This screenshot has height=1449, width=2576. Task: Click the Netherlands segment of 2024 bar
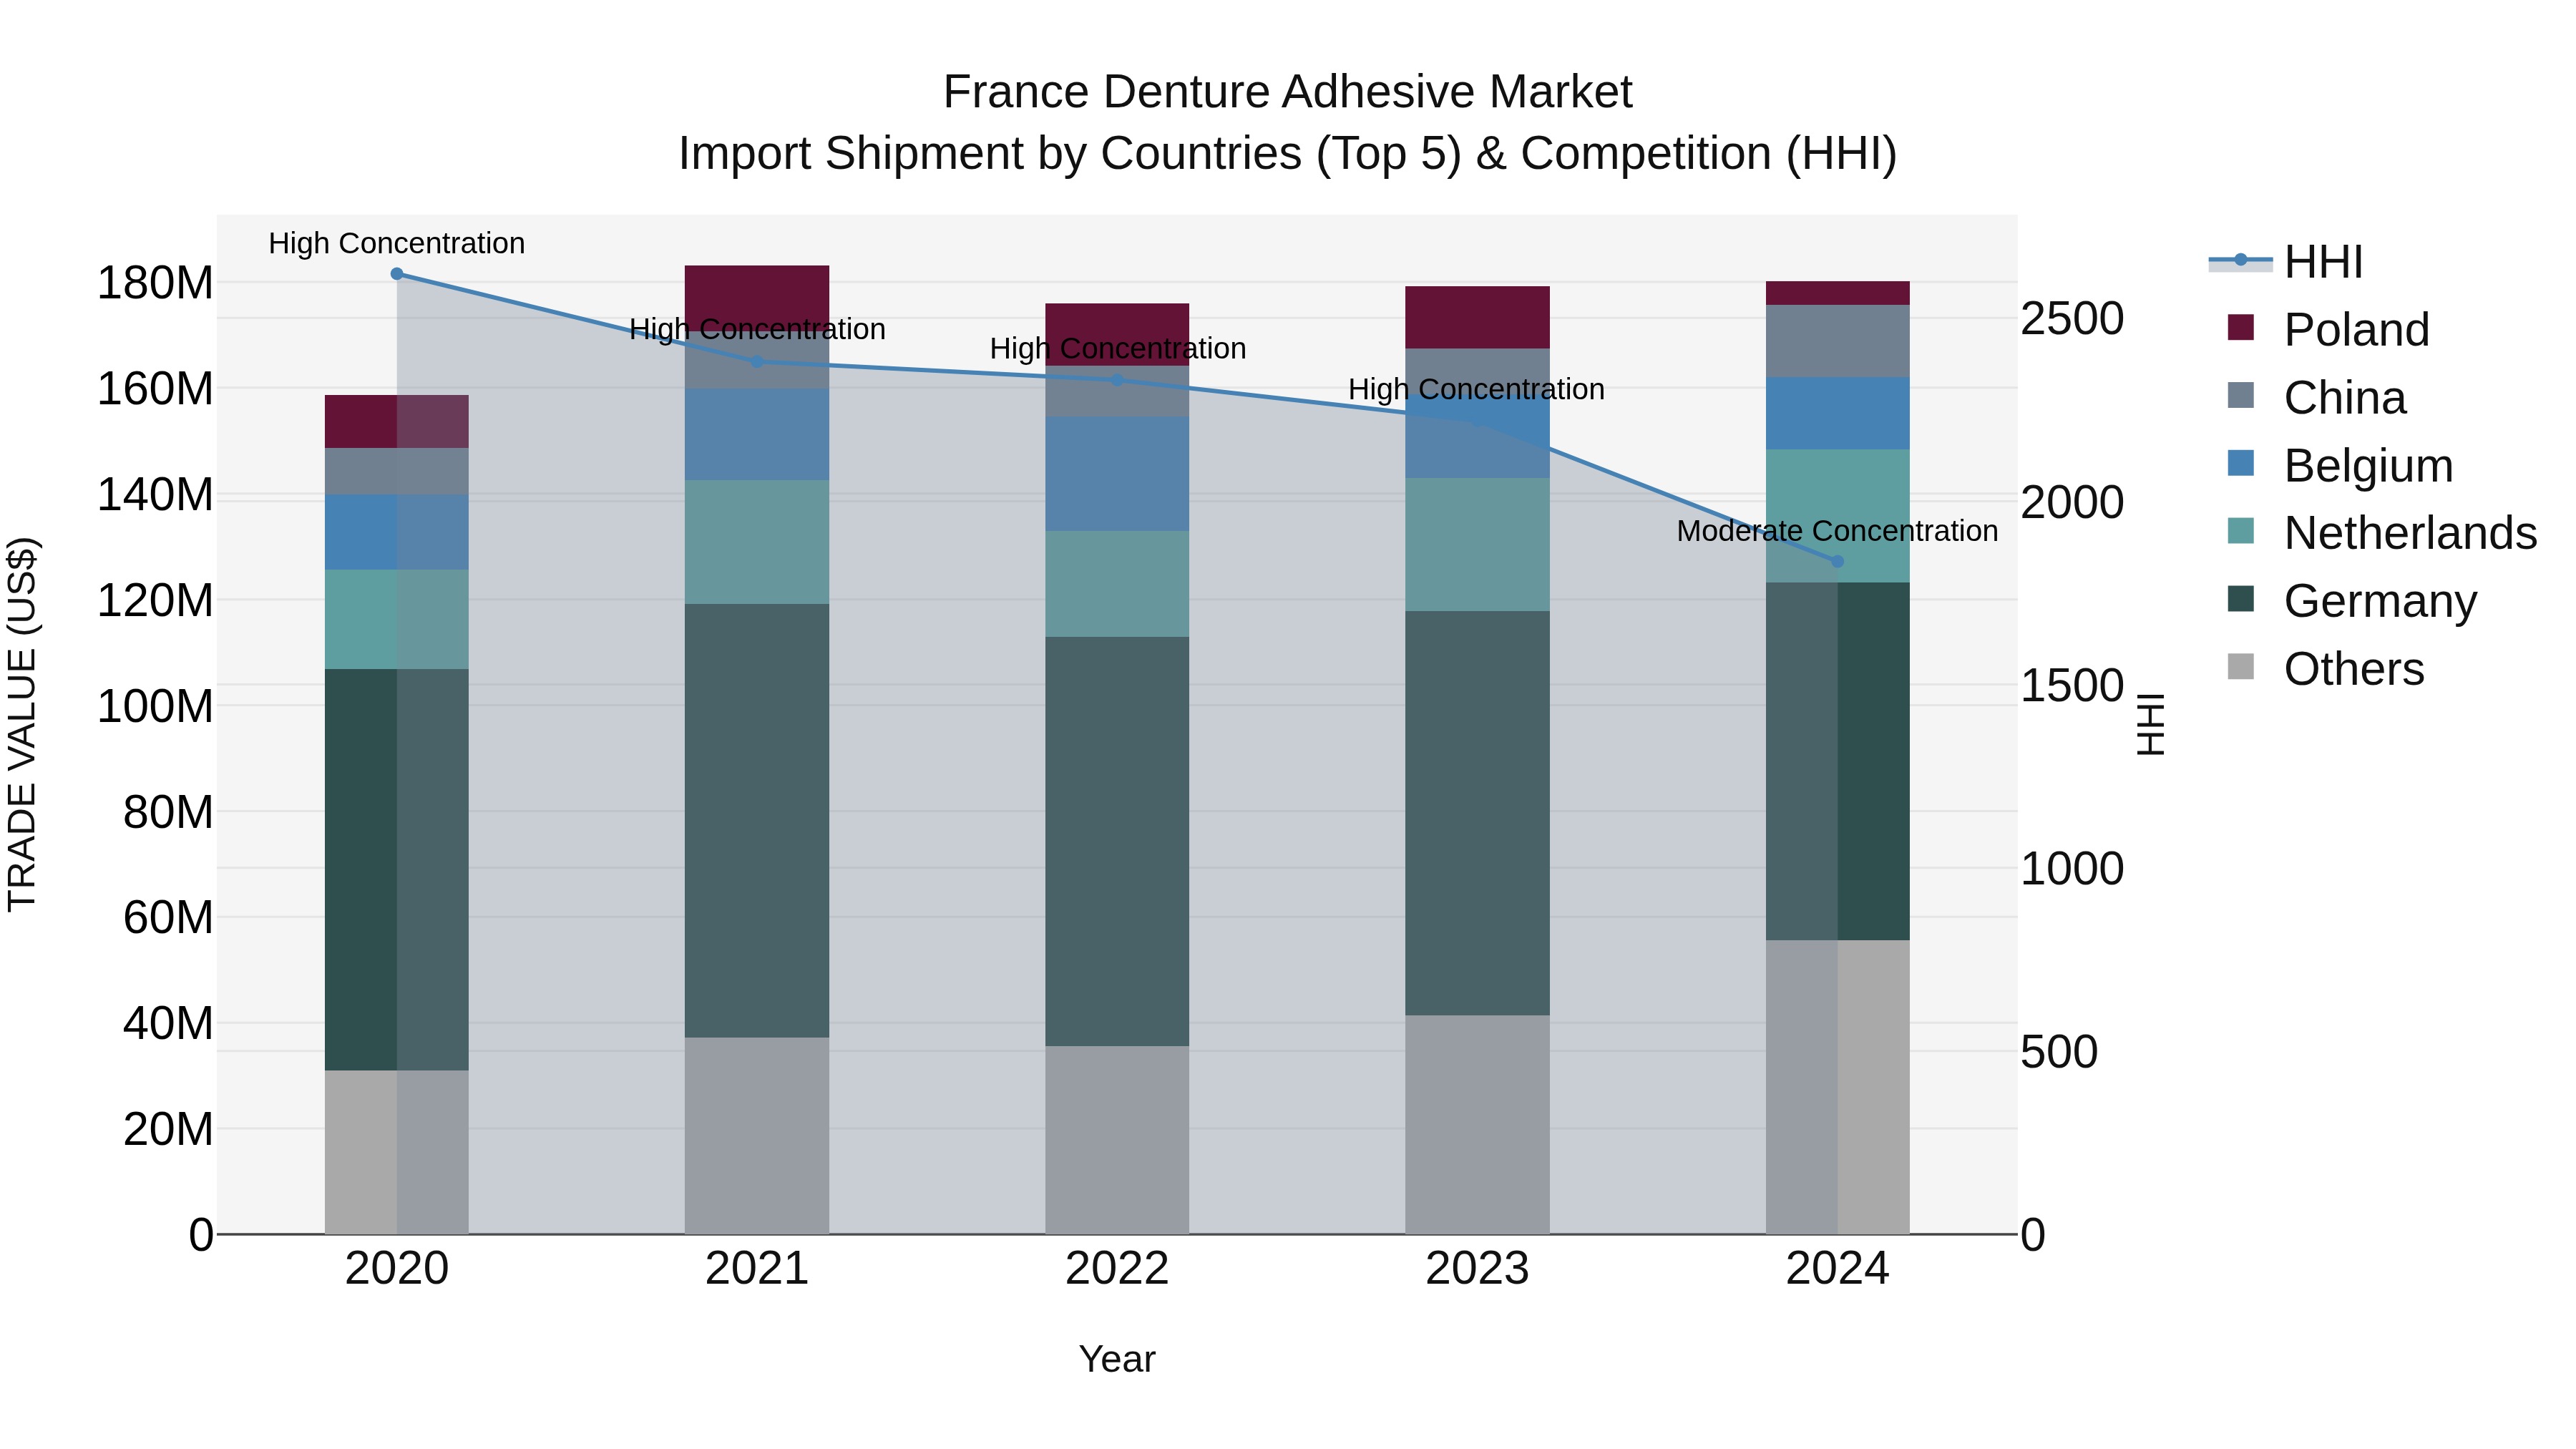coord(1837,516)
